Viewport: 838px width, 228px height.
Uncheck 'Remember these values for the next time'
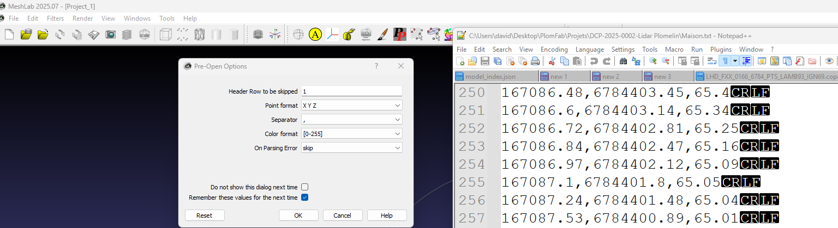pyautogui.click(x=305, y=198)
